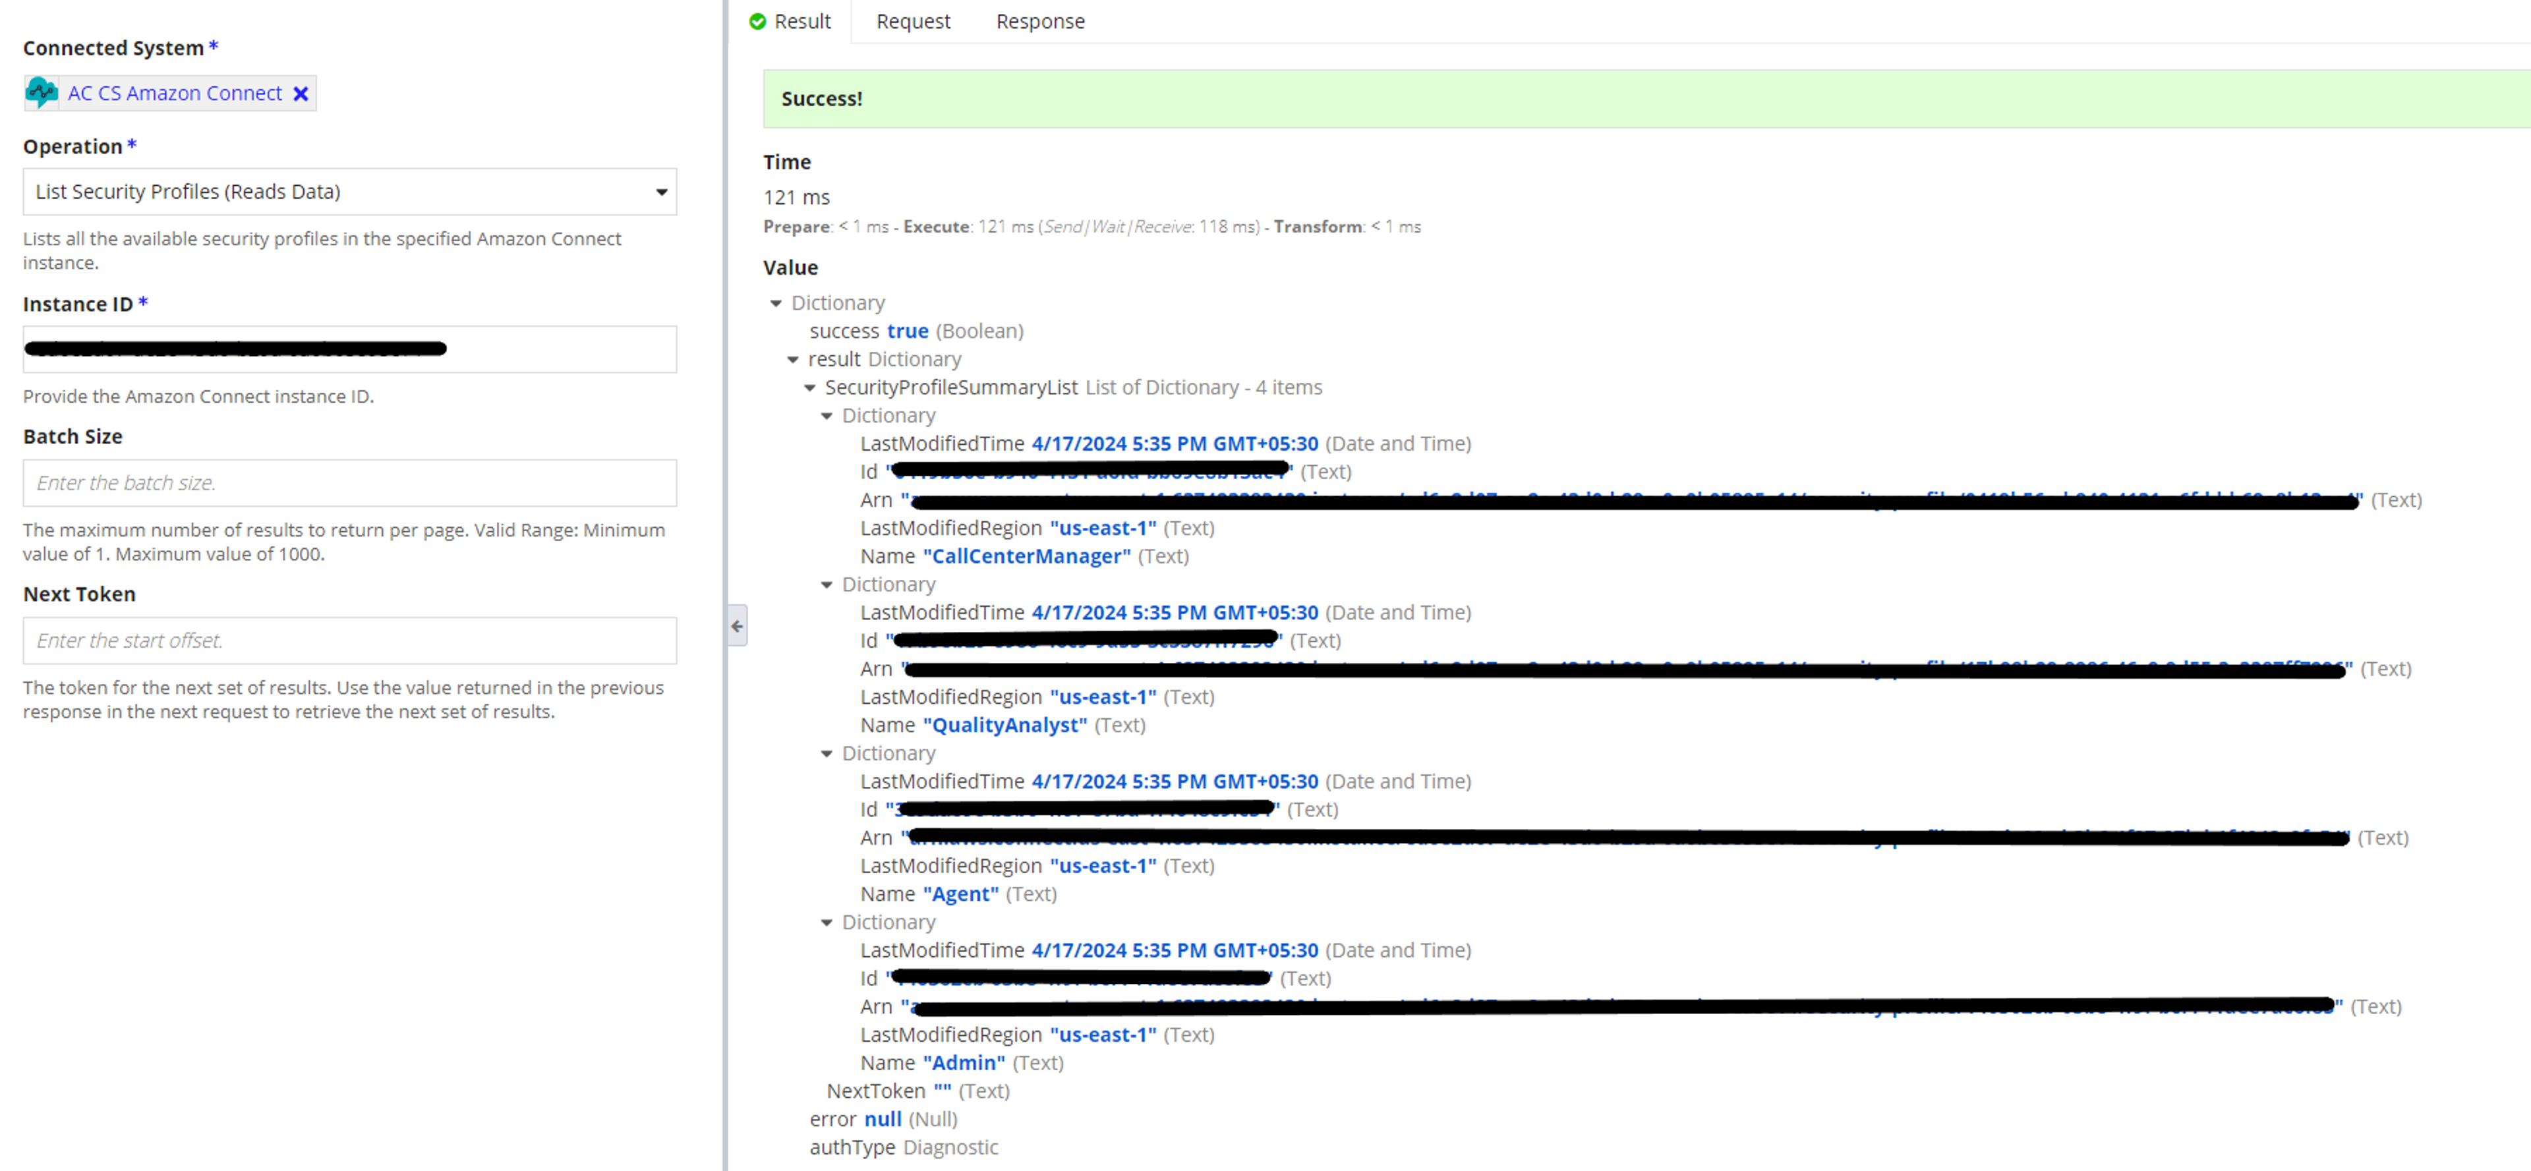
Task: Click the green success check icon
Action: tap(757, 22)
